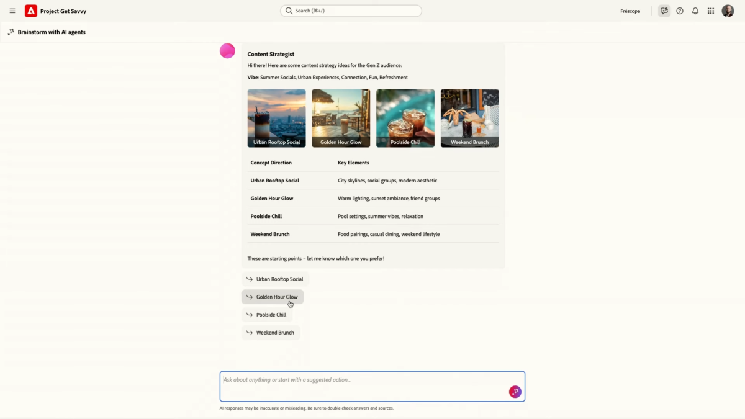Viewport: 745px width, 419px height.
Task: Open the Golden Hour Glow image
Action: coord(341,118)
